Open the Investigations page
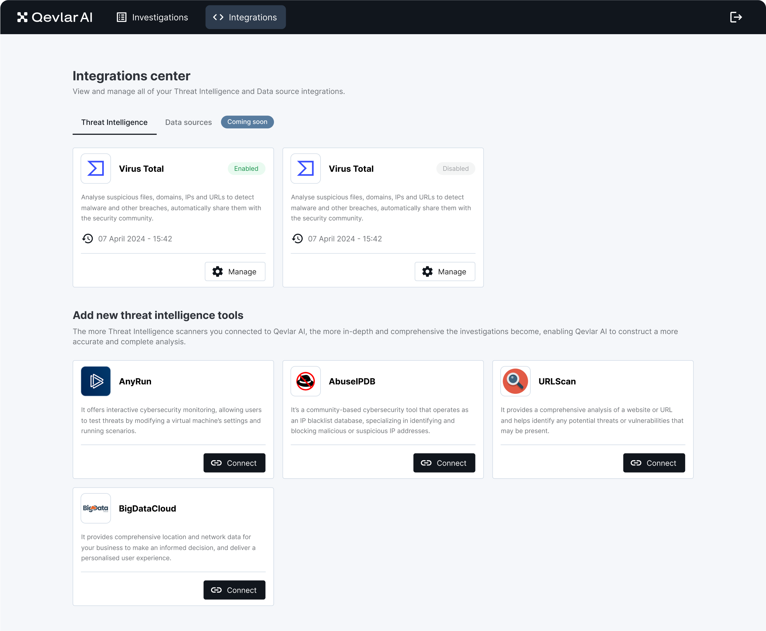Screen dimensions: 766x631 [152, 17]
